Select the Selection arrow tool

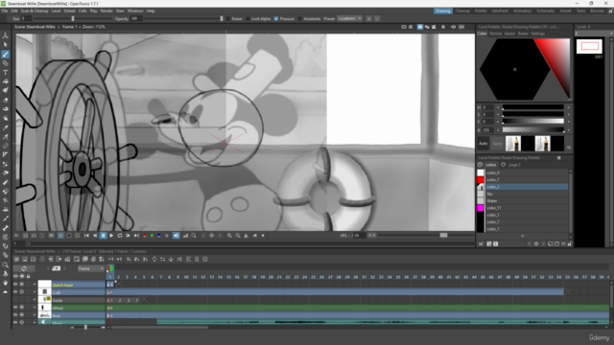click(x=6, y=45)
